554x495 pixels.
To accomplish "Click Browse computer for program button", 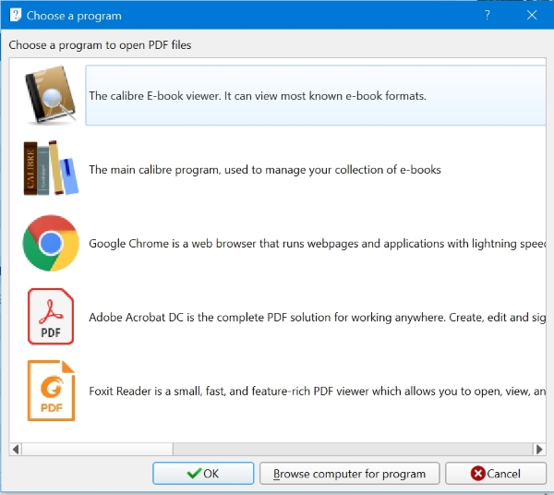I will (x=349, y=474).
